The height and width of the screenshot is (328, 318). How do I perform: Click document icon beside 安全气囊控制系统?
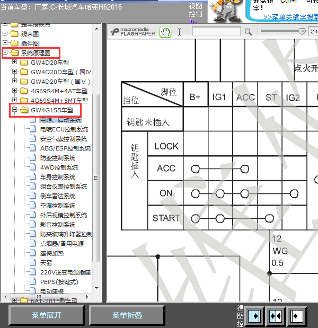[33, 138]
